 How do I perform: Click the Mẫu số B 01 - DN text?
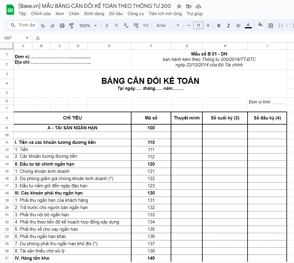[x=209, y=54]
